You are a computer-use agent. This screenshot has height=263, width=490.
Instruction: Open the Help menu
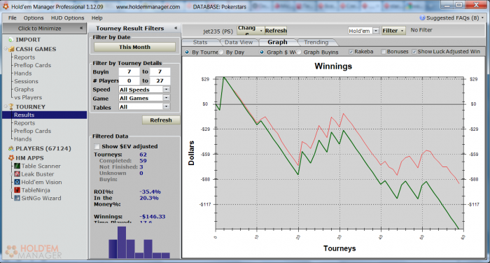[x=97, y=17]
